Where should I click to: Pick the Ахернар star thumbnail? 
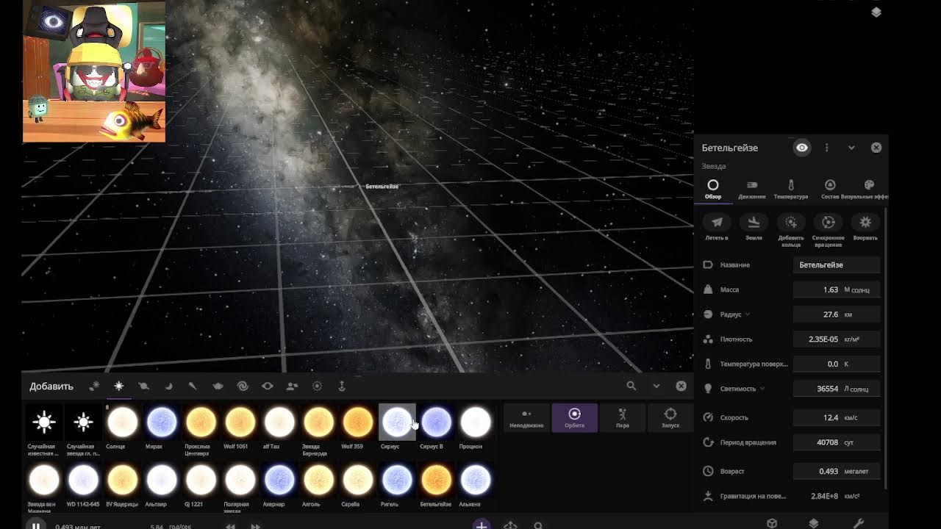tap(279, 481)
